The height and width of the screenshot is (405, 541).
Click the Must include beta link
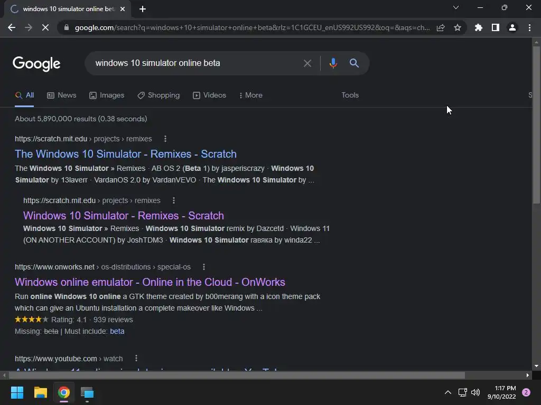point(117,331)
